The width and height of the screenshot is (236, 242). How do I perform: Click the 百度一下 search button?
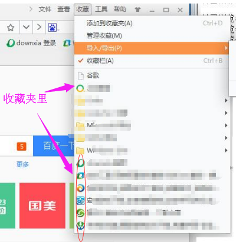tap(54, 146)
